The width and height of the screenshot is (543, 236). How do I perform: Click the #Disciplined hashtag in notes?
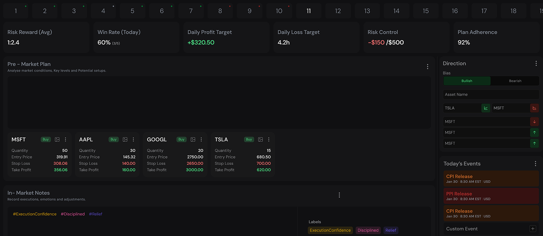pyautogui.click(x=73, y=214)
